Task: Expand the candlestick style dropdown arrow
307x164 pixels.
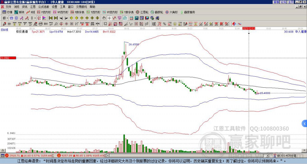Action: pos(35,18)
